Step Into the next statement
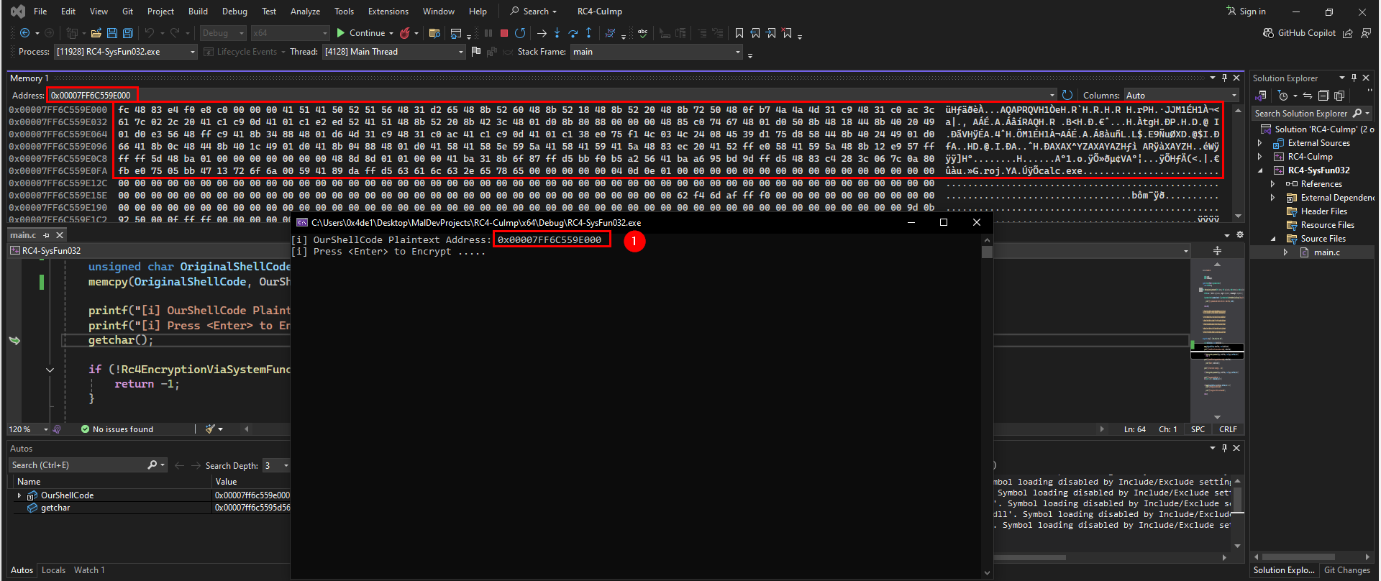 tap(557, 33)
